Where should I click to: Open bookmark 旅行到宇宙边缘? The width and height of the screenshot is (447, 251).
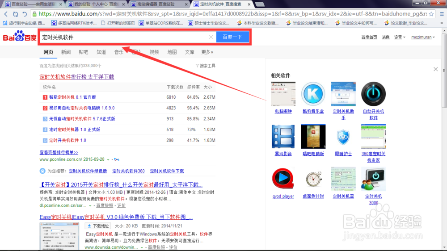point(24,23)
